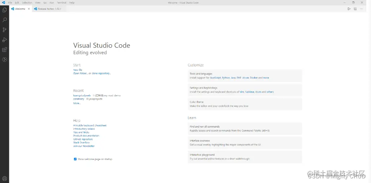Click the New file link
The height and width of the screenshot is (183, 371).
click(x=78, y=70)
